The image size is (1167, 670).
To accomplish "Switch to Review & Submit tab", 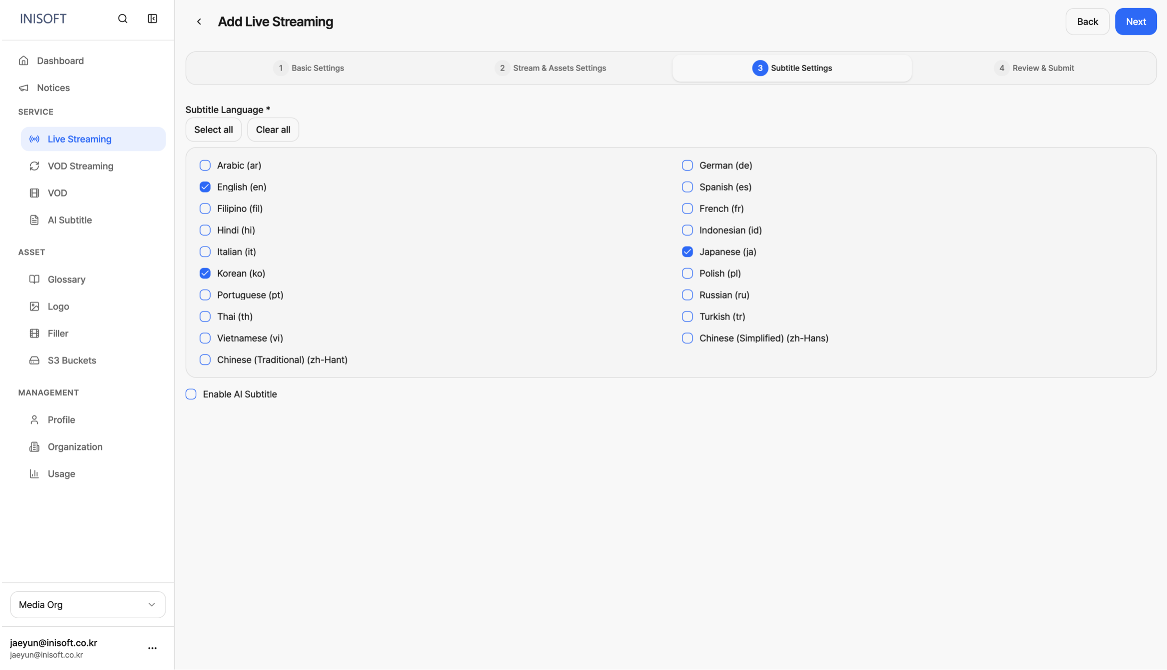I will pos(1034,68).
